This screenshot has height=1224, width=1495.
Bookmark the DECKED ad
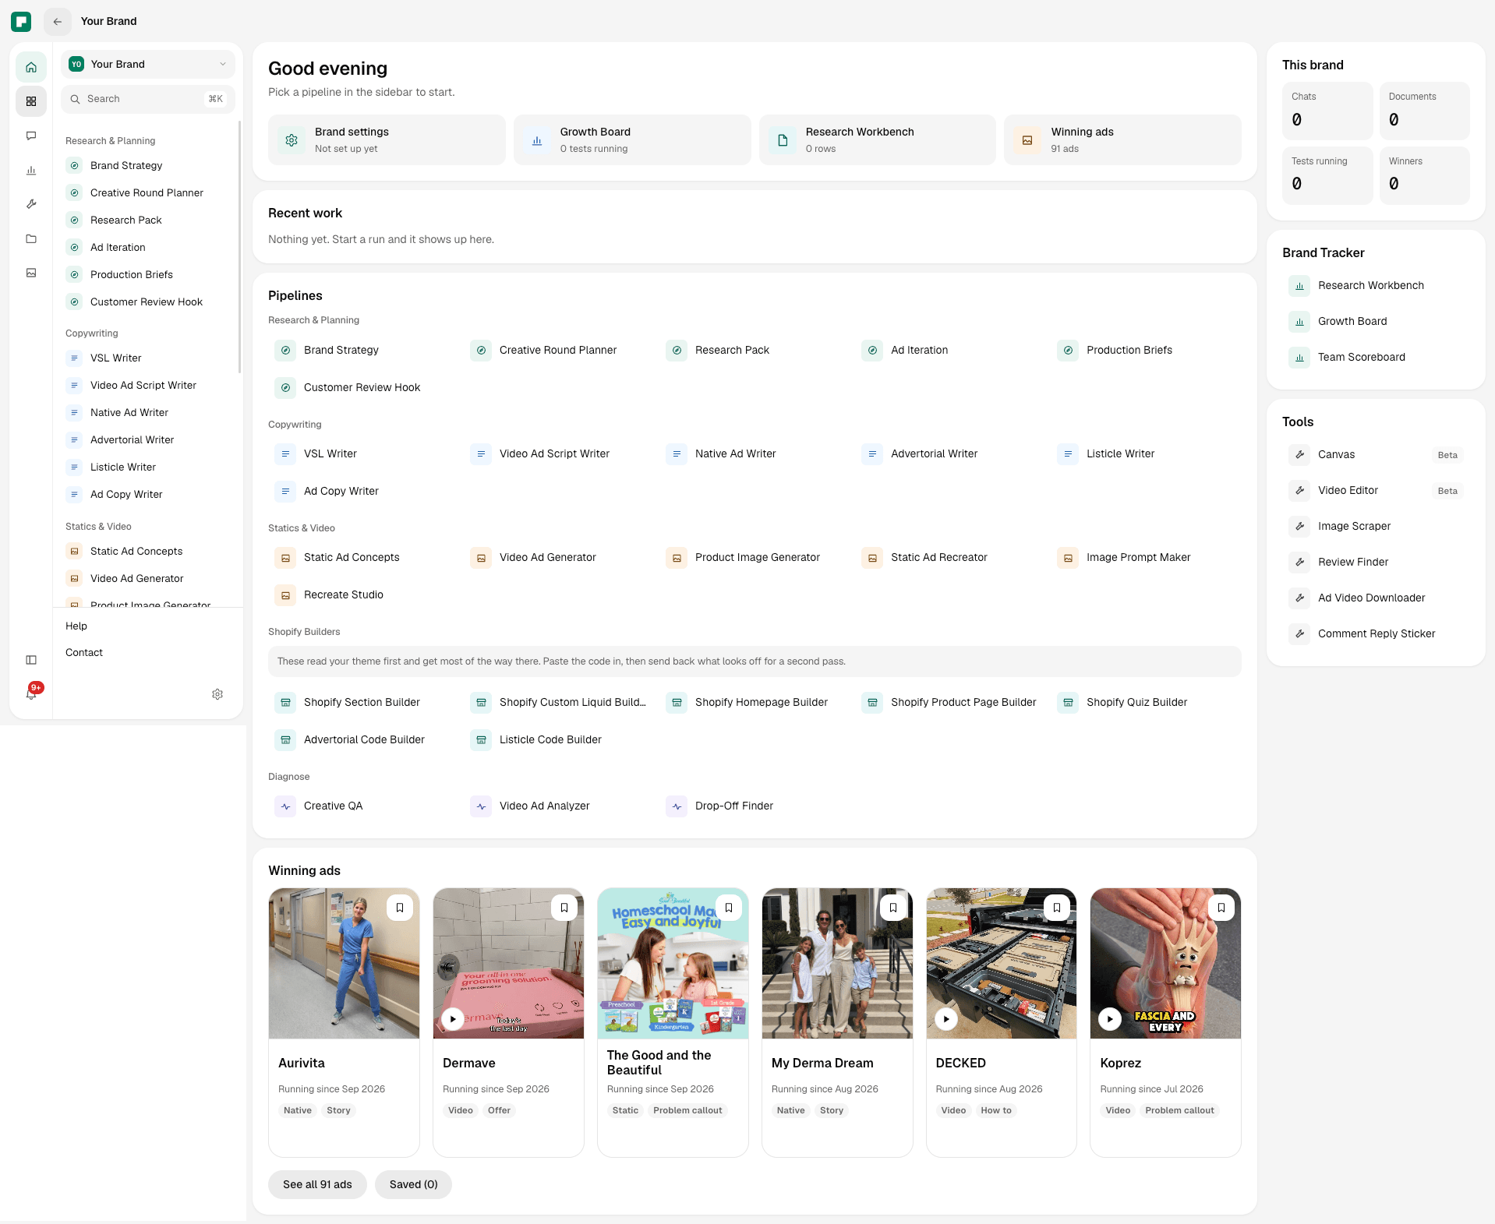[1057, 908]
